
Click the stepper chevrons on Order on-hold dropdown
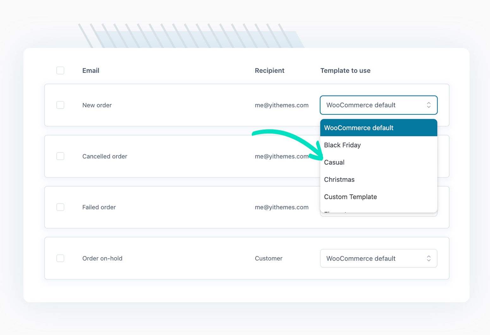tap(429, 258)
